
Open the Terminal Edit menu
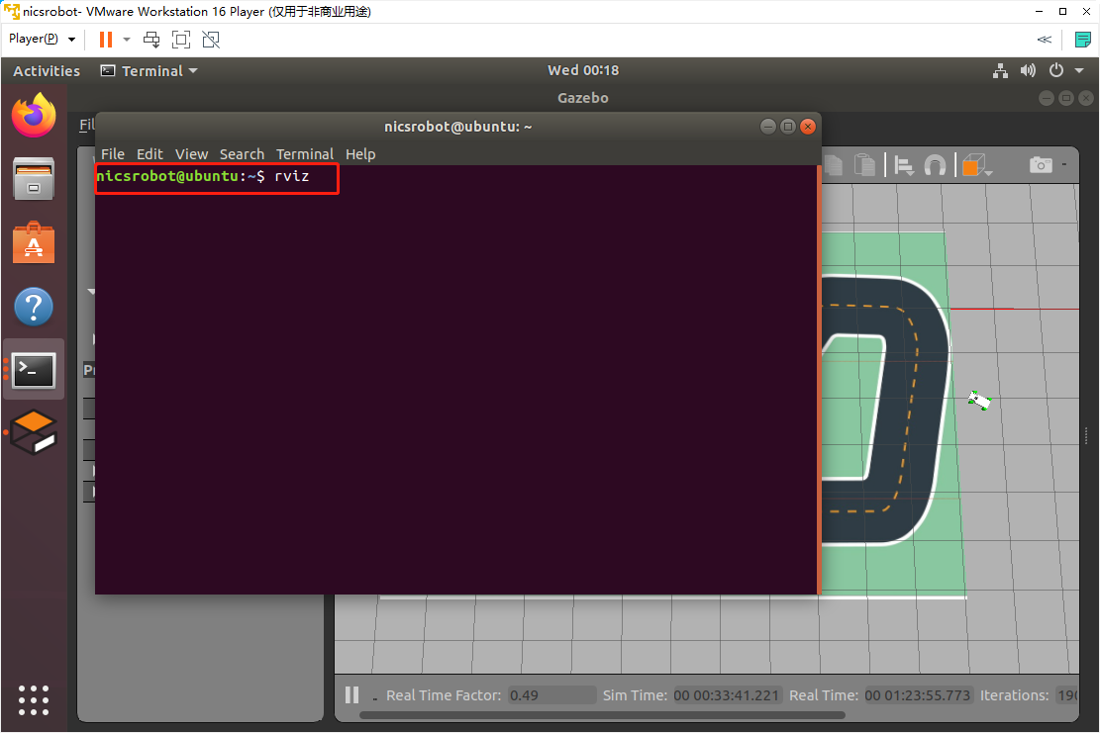pyautogui.click(x=150, y=154)
